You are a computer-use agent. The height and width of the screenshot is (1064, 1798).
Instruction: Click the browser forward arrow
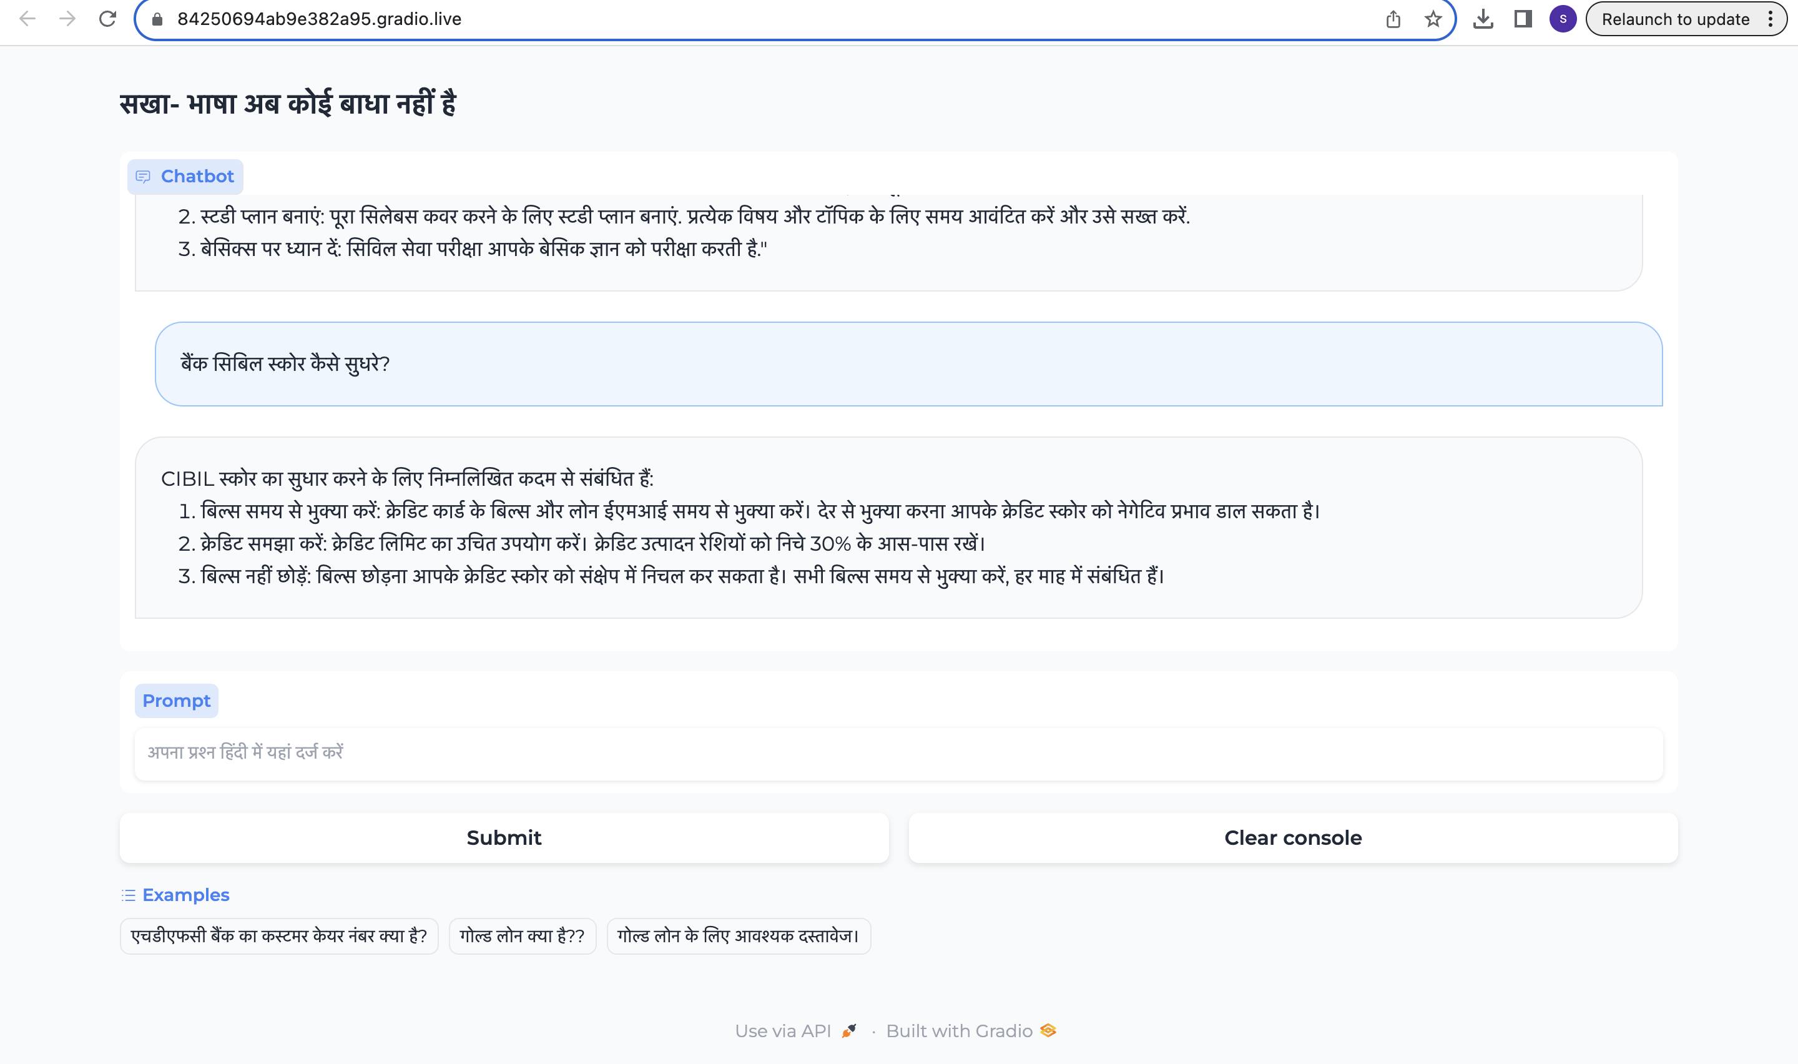click(x=67, y=19)
